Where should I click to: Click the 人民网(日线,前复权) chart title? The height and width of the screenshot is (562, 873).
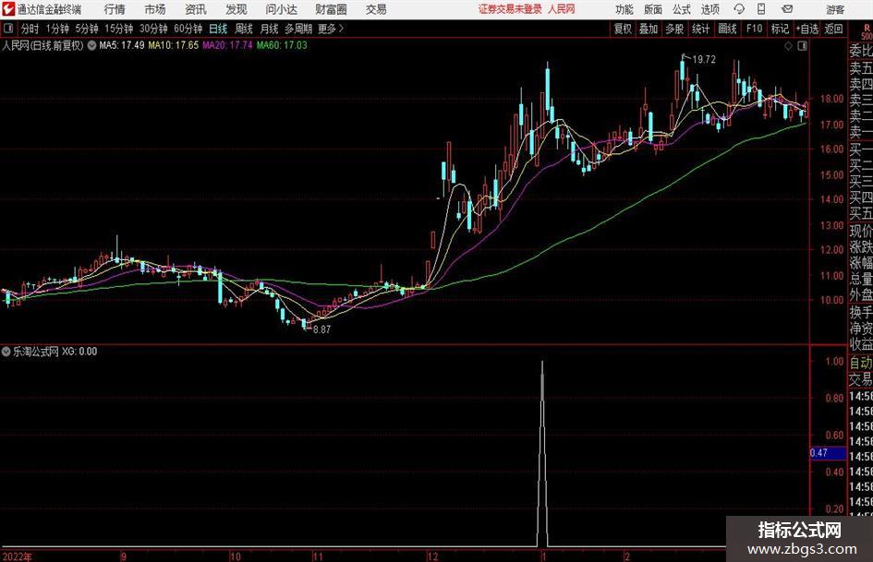[42, 45]
